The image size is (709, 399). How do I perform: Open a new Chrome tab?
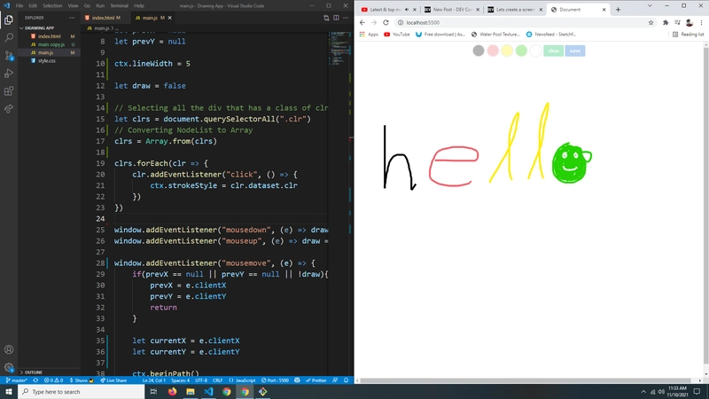click(618, 10)
